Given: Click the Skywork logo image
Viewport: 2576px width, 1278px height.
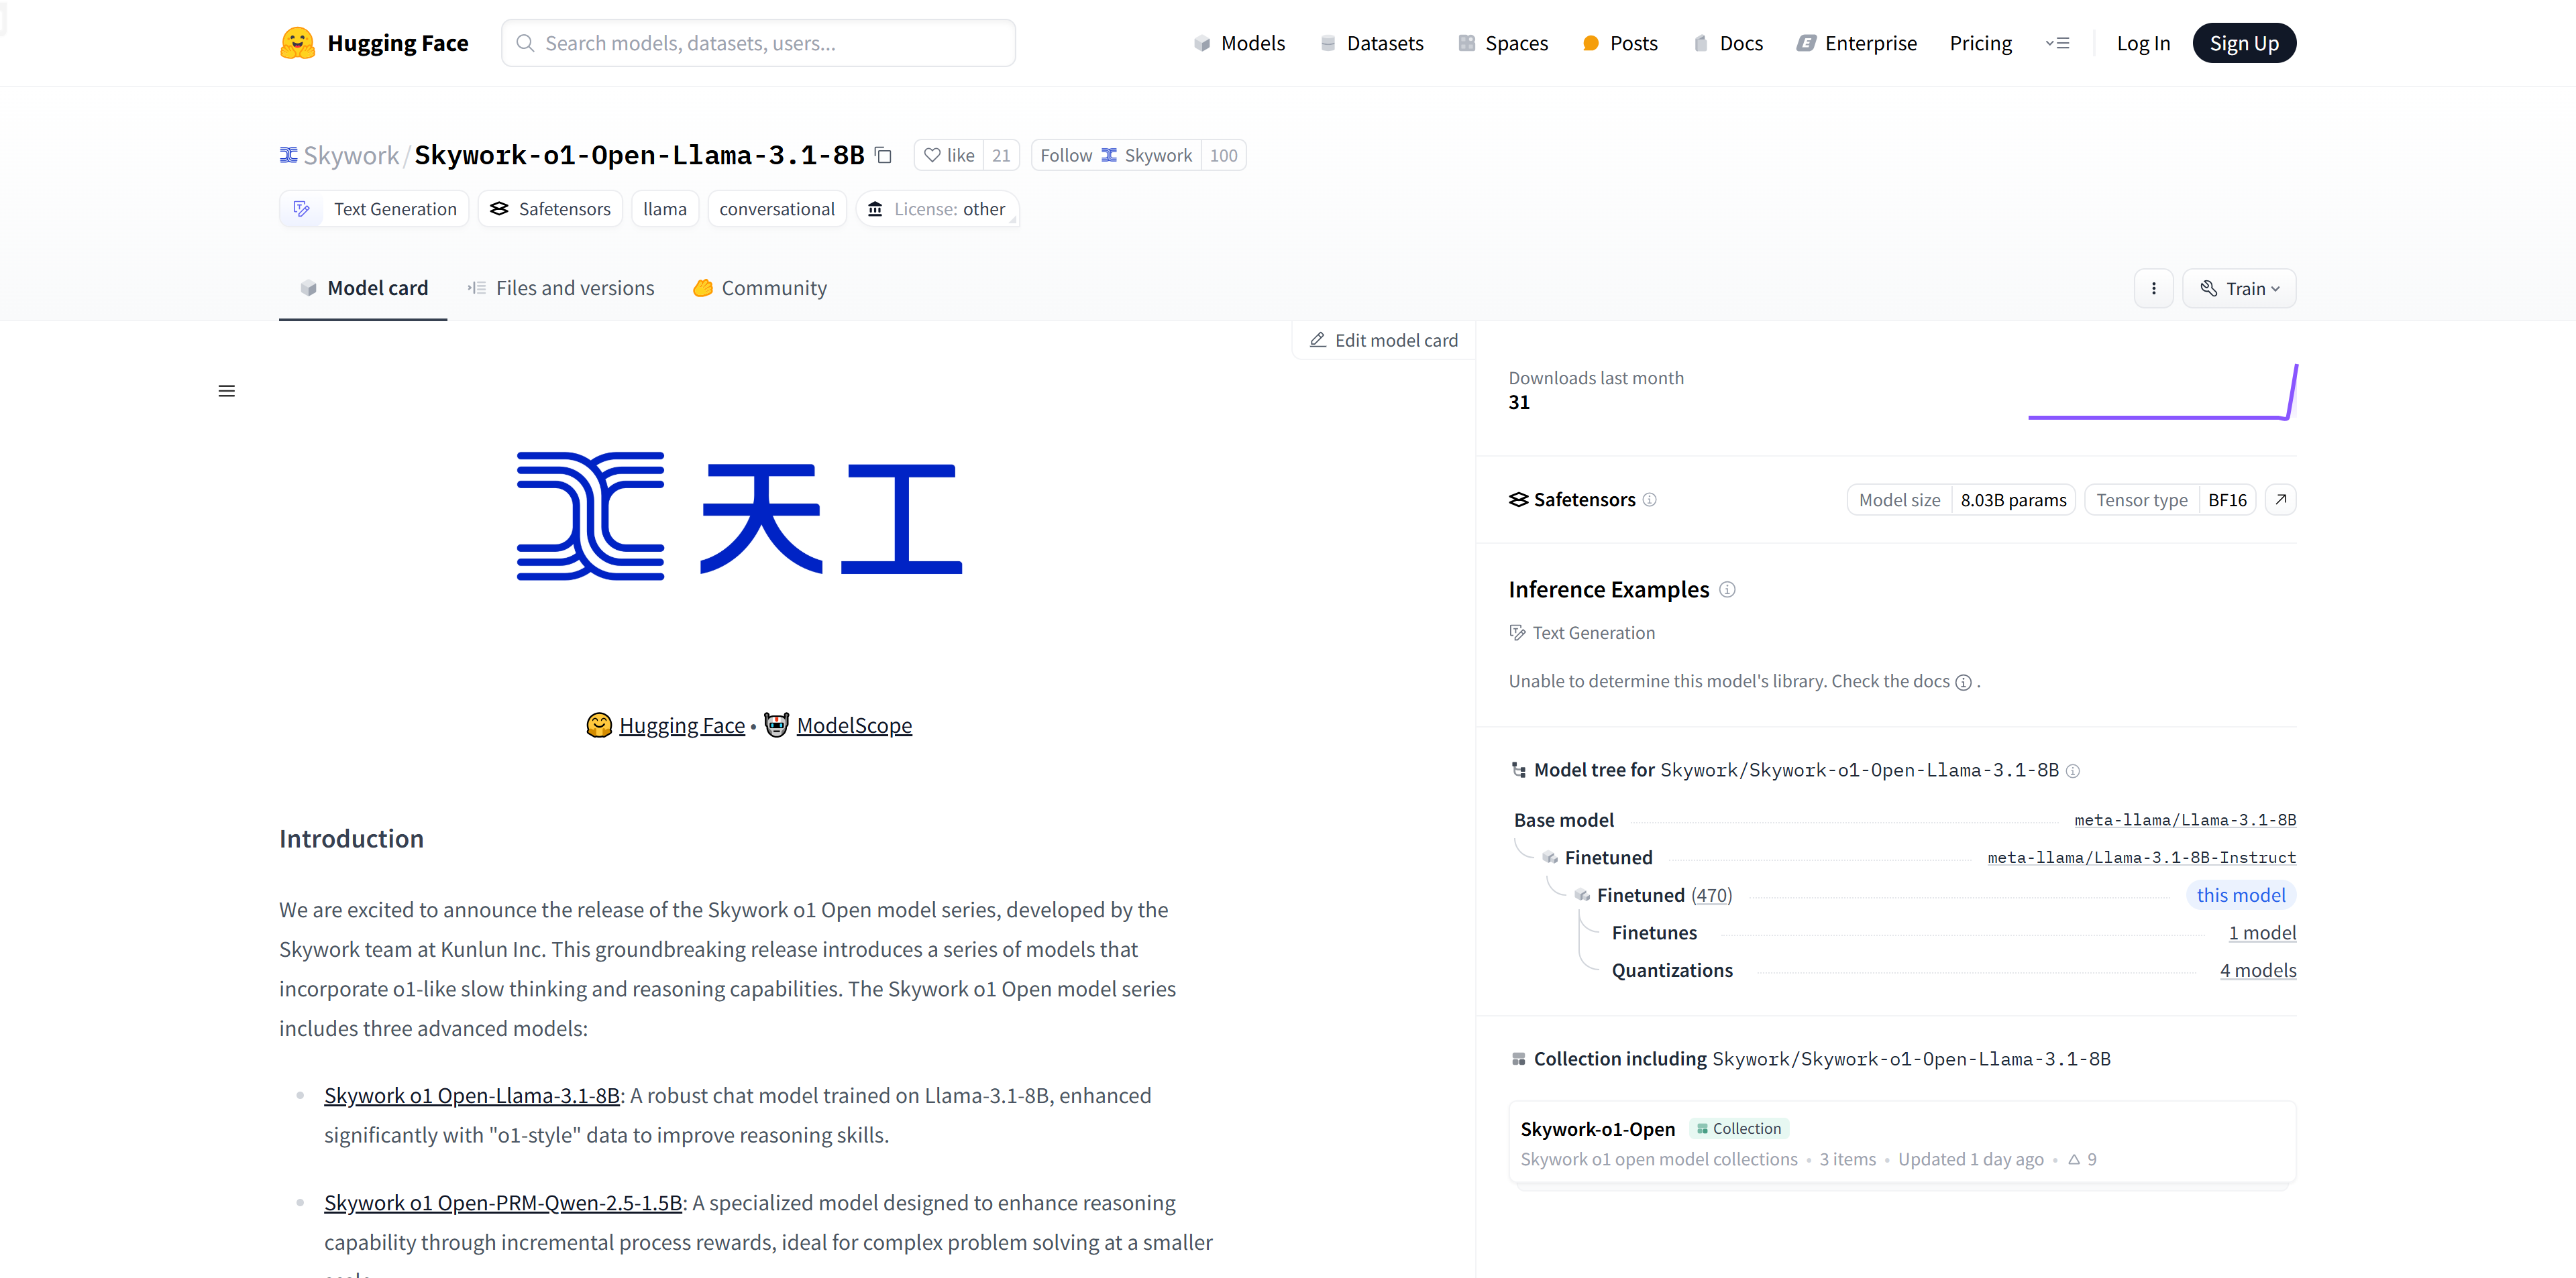Looking at the screenshot, I should click(x=739, y=516).
